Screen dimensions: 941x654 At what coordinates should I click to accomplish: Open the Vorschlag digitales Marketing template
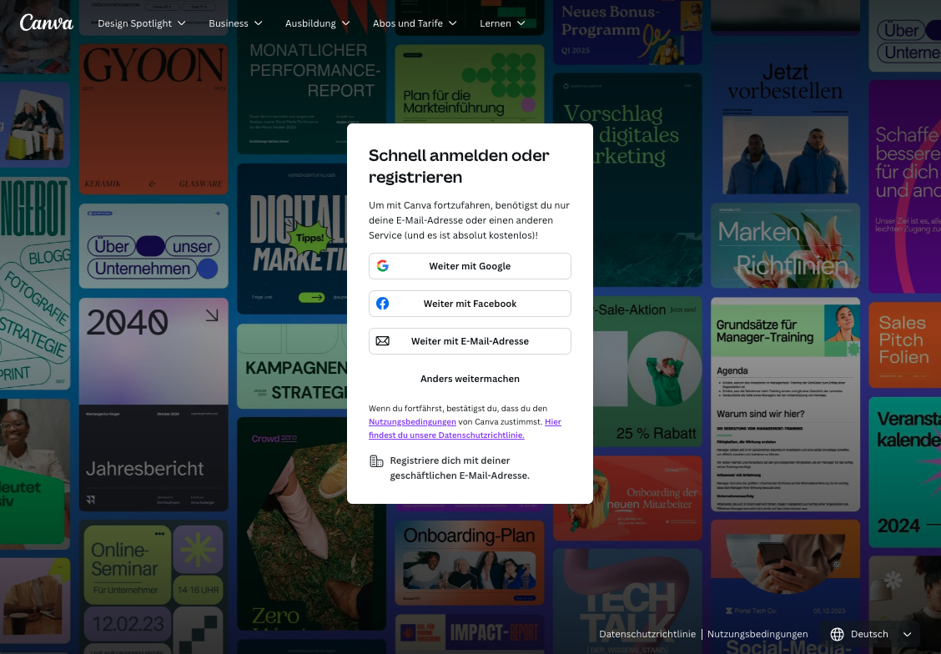click(627, 180)
